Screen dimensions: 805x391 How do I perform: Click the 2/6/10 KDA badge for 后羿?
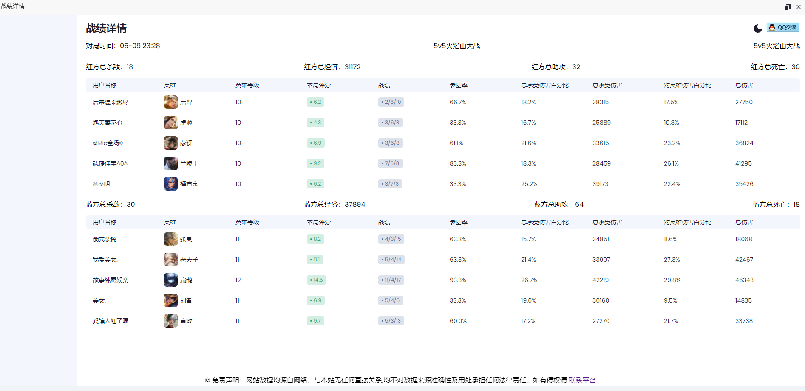click(391, 102)
